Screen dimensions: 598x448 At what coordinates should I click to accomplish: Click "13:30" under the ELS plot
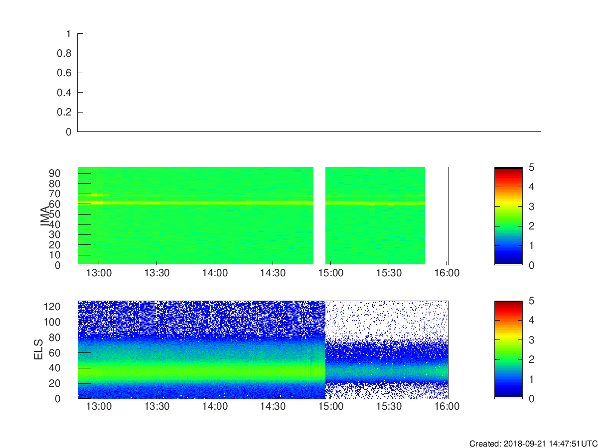click(157, 407)
